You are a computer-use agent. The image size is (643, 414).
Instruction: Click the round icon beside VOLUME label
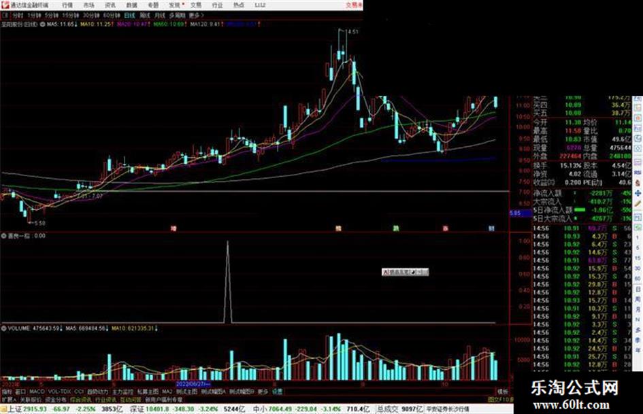(3, 328)
